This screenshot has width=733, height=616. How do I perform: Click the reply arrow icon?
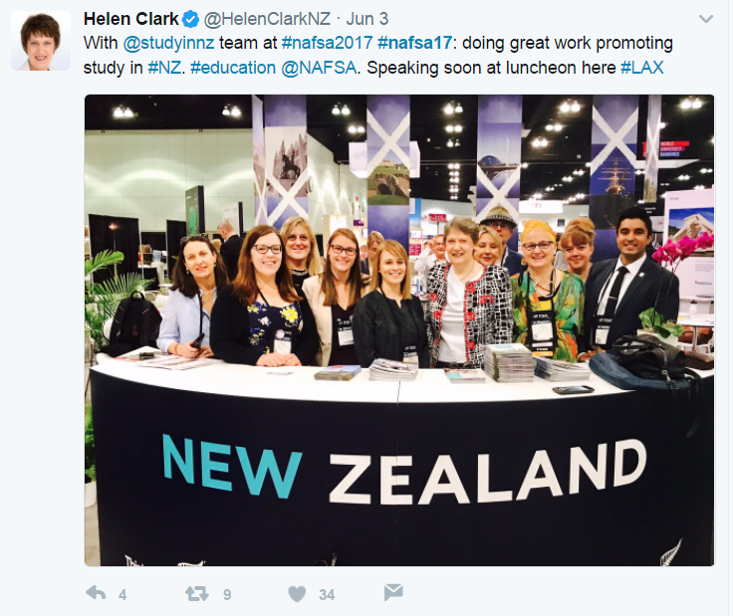(x=96, y=593)
